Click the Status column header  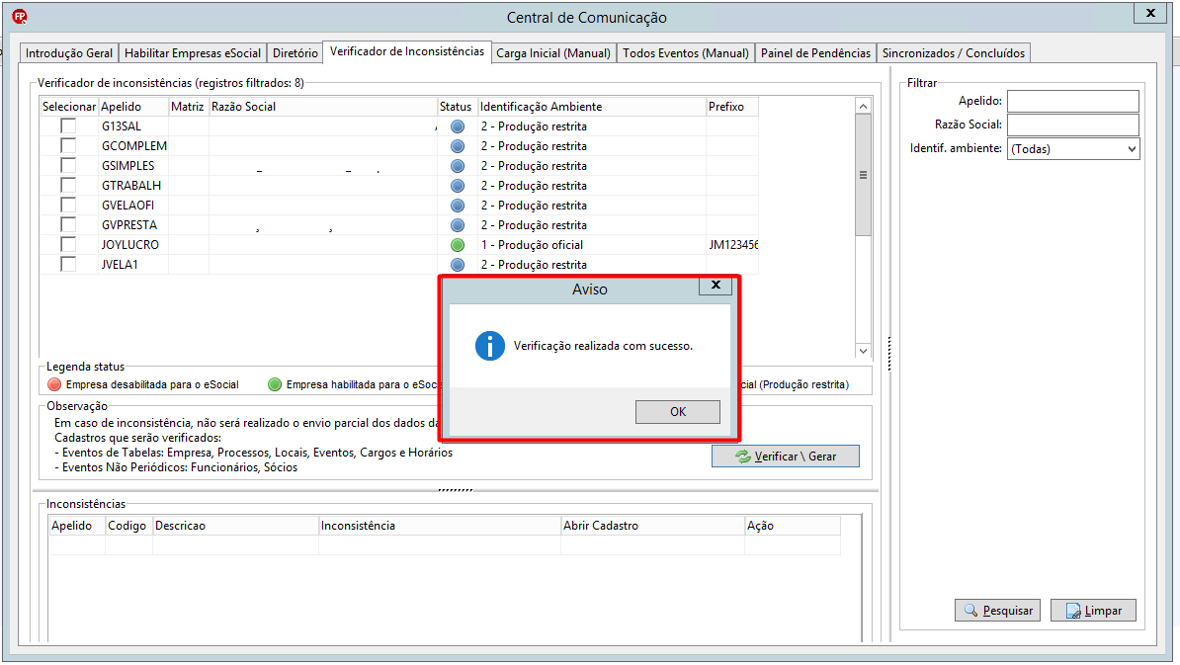point(457,106)
